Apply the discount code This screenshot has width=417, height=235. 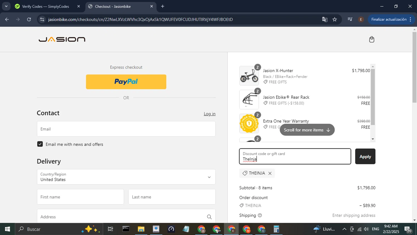pos(365,156)
